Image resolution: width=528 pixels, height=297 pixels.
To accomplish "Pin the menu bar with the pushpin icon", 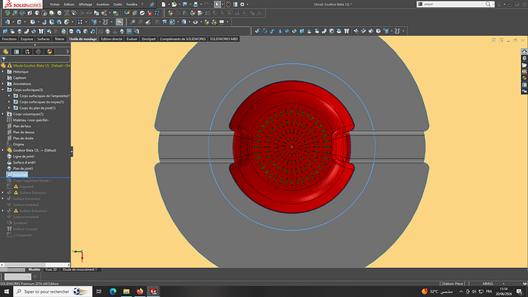I will 152,5.
